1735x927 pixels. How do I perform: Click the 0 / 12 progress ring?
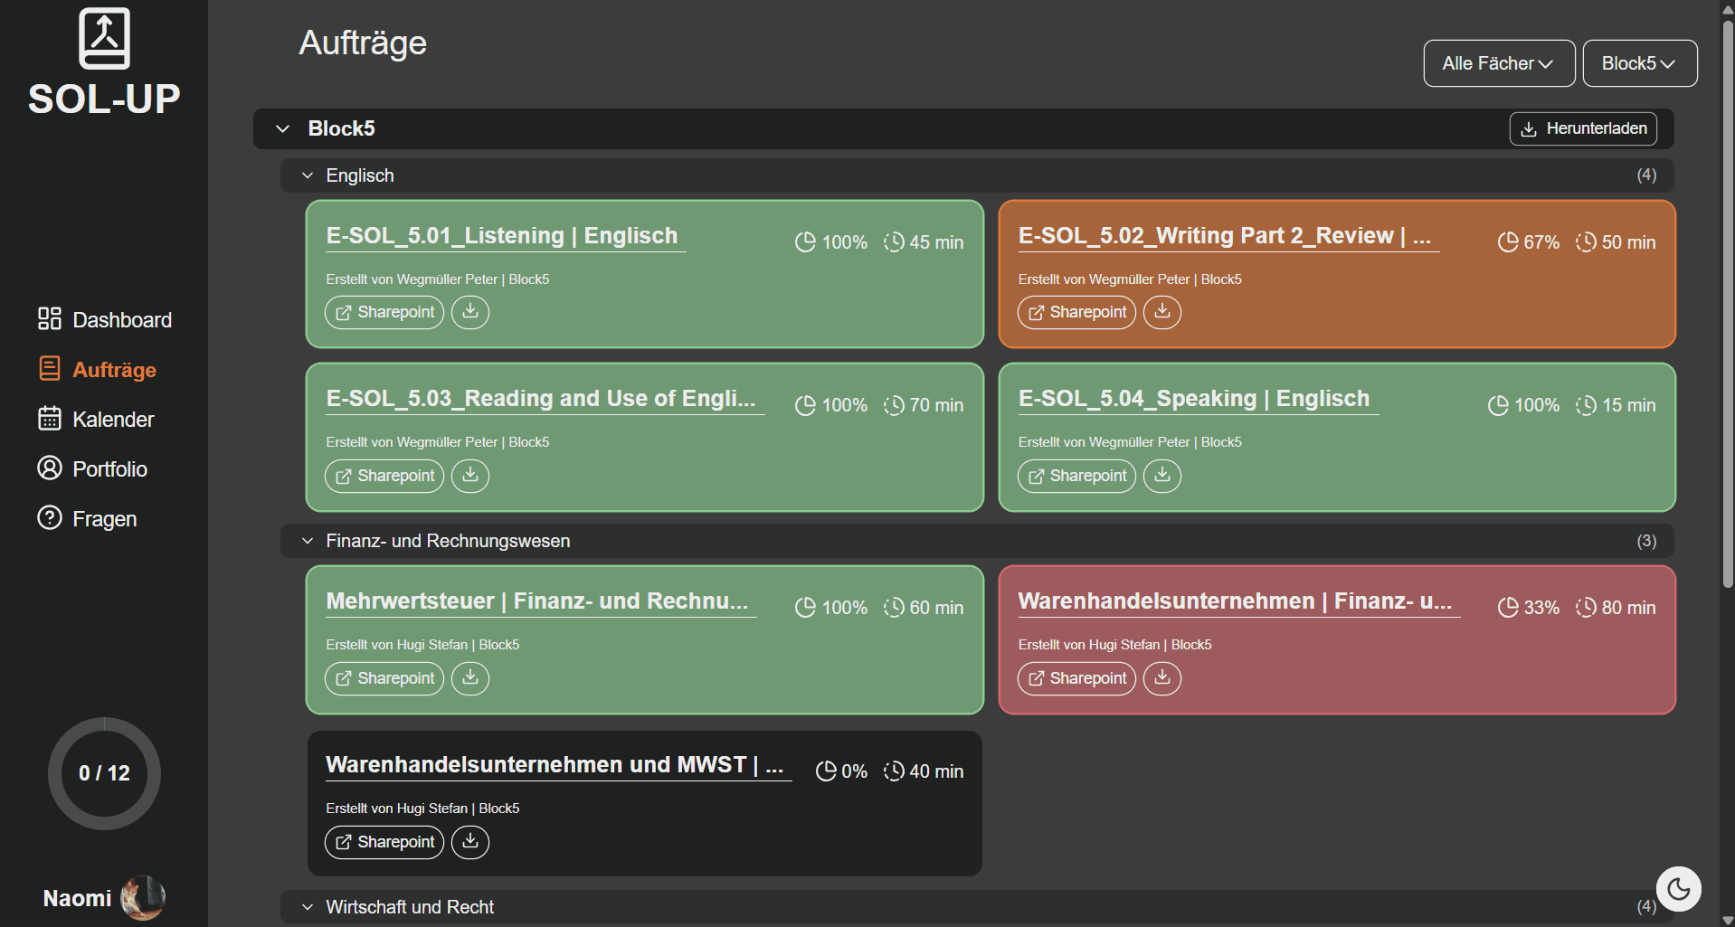point(104,773)
